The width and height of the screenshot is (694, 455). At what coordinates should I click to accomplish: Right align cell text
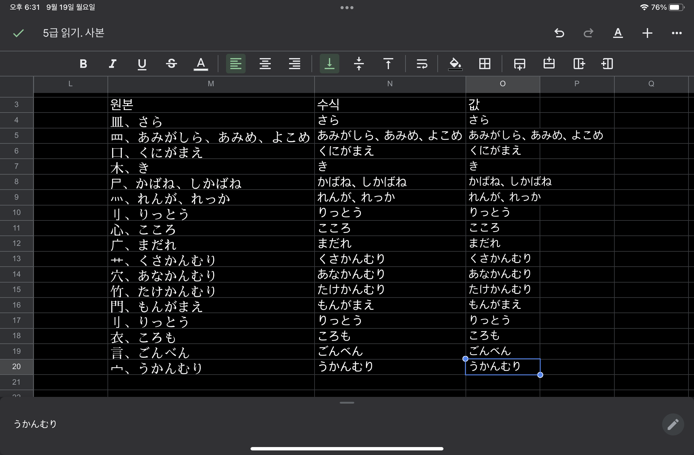click(x=294, y=64)
